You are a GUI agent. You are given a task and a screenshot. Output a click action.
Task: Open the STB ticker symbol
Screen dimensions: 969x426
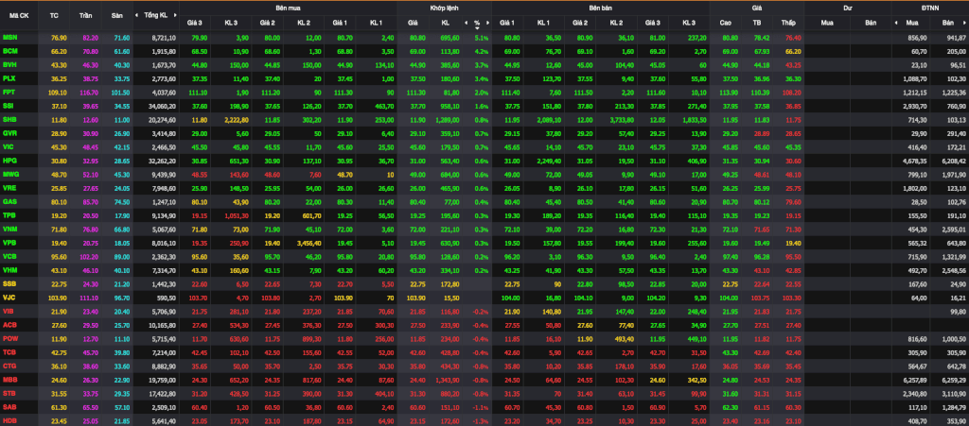point(9,393)
